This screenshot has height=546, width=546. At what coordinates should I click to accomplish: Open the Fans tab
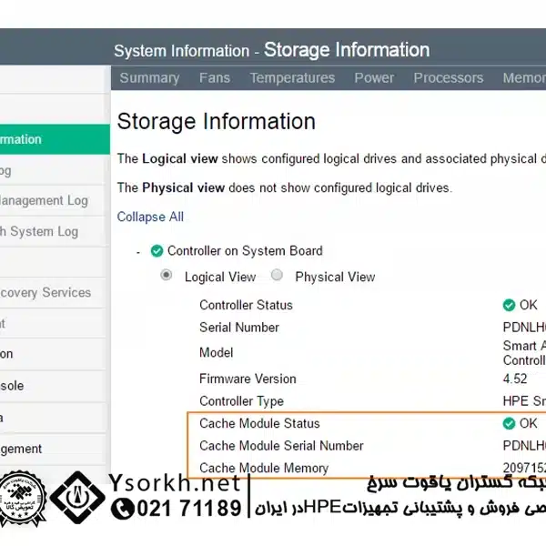[215, 78]
